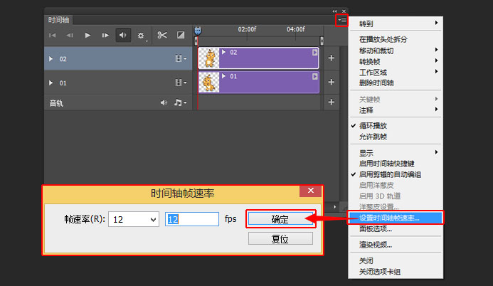Click the 复位 reset button
493x286 pixels.
tap(280, 239)
